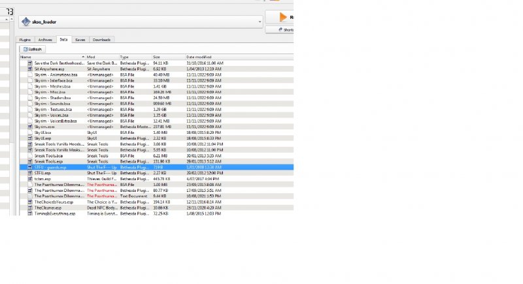Click the 1/04/2013 12:10 AM date cell
The image size is (523, 284).
pyautogui.click(x=204, y=69)
